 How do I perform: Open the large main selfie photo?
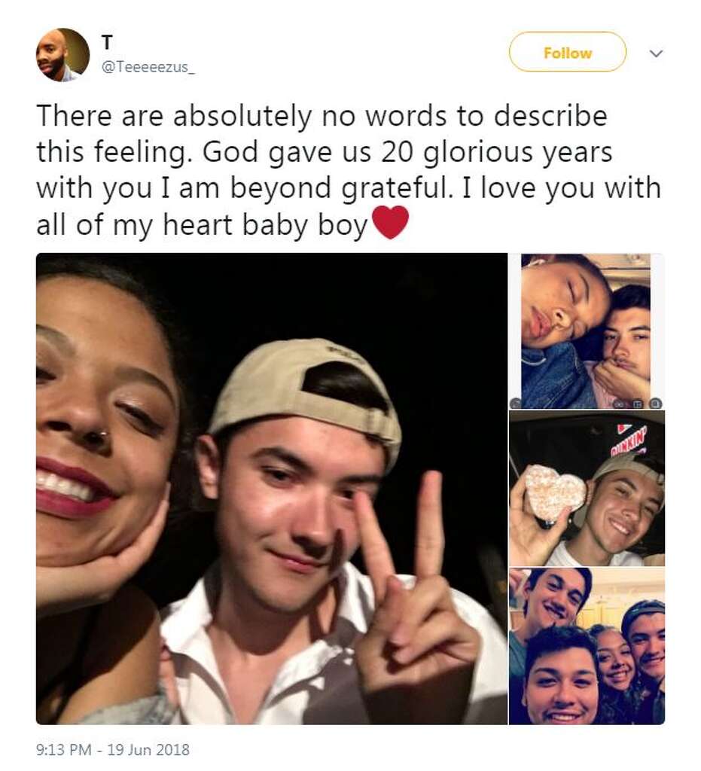coord(271,488)
